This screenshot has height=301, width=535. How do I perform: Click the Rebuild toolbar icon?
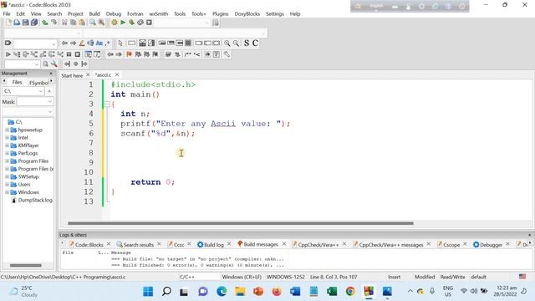tap(140, 23)
